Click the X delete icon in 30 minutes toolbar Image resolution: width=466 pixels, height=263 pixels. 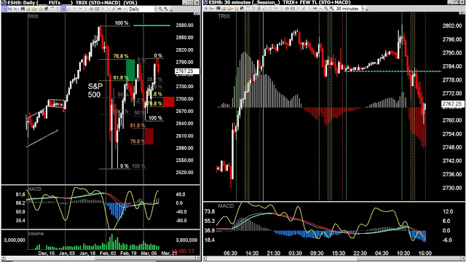pos(299,8)
